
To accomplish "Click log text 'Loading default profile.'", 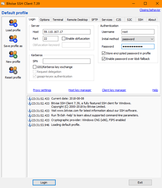I will [66, 125].
